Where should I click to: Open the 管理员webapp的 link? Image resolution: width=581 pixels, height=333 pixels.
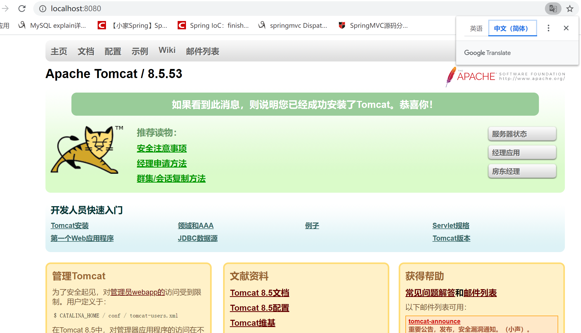138,292
